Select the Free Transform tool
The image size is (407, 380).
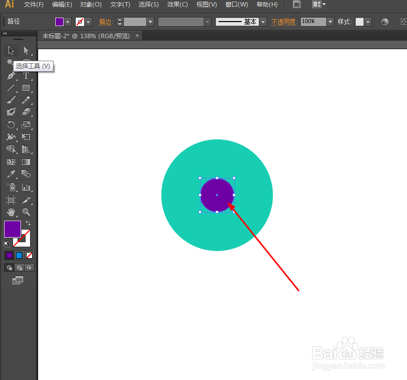click(26, 137)
